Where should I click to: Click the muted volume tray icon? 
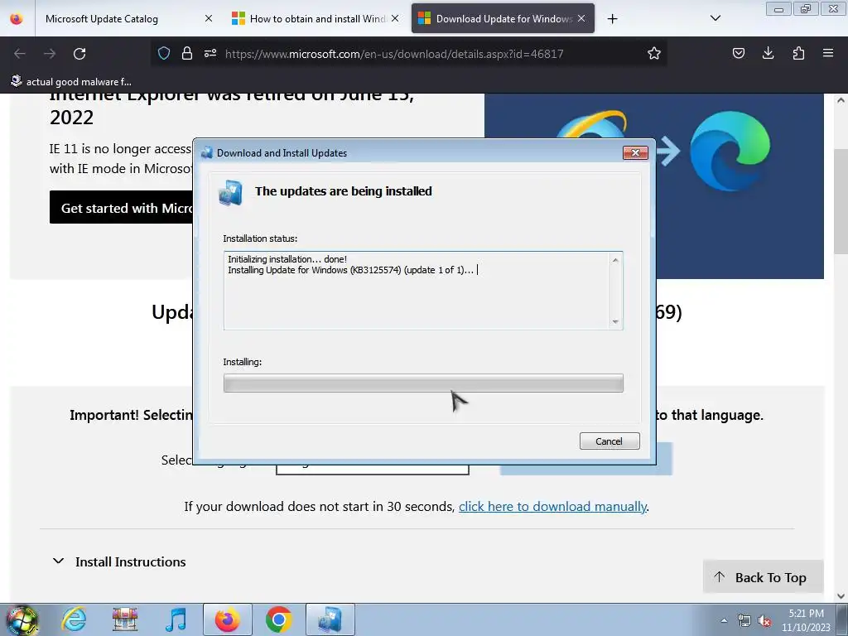(764, 620)
